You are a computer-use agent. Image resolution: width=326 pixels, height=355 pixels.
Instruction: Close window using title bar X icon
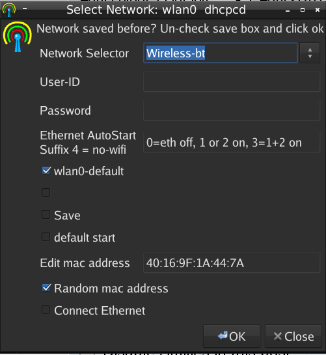click(318, 10)
